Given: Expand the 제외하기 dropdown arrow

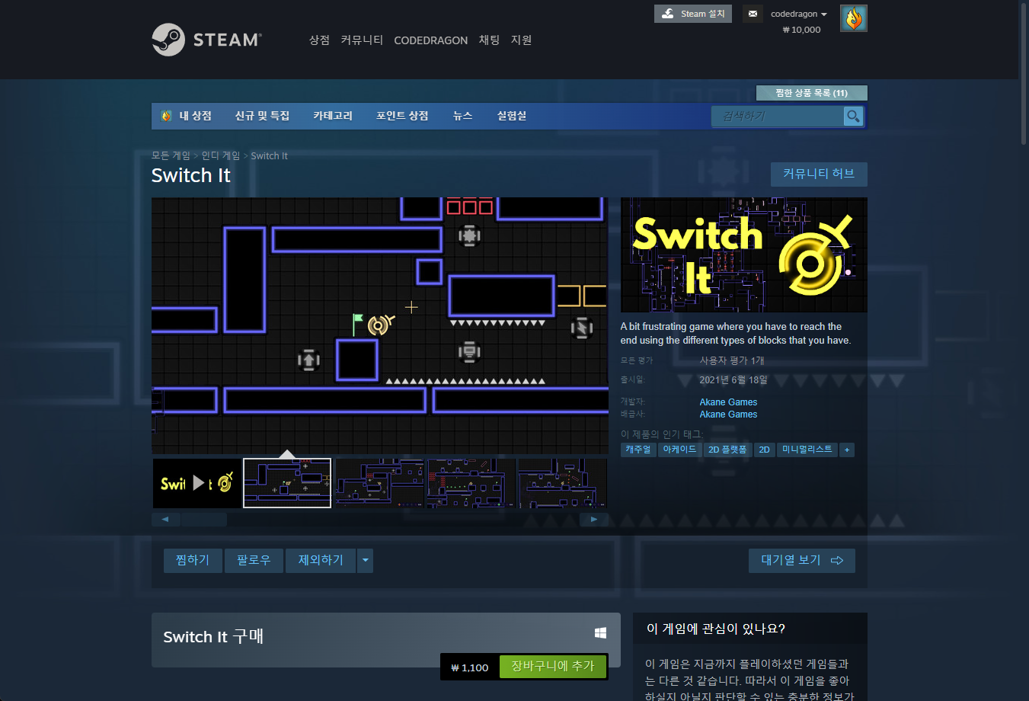Looking at the screenshot, I should click(x=366, y=561).
